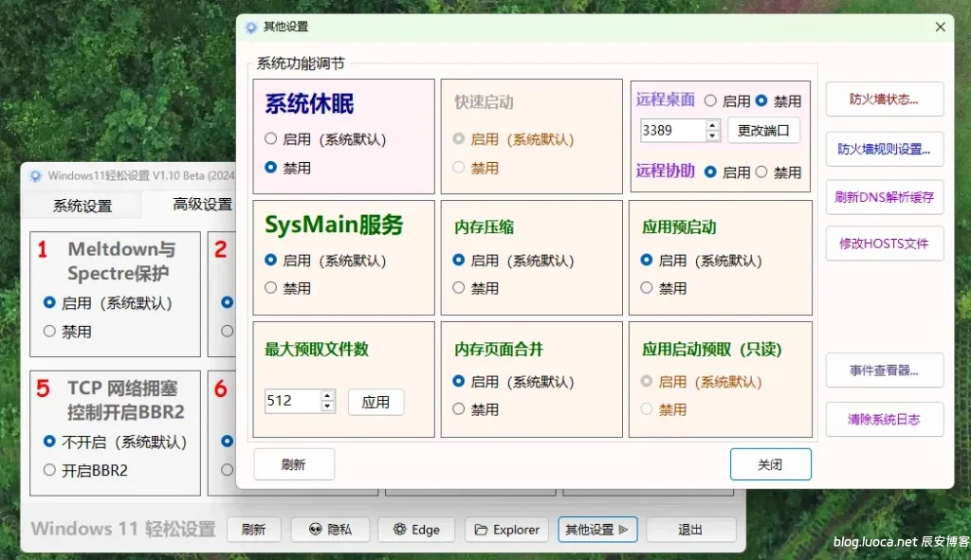Increase 最大预取文件数 with up arrow
This screenshot has height=560, width=971.
[x=328, y=396]
